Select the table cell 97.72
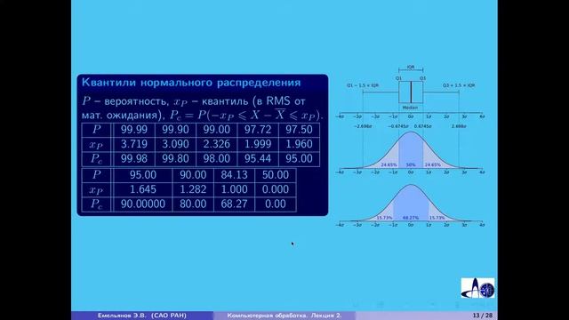 (x=258, y=130)
